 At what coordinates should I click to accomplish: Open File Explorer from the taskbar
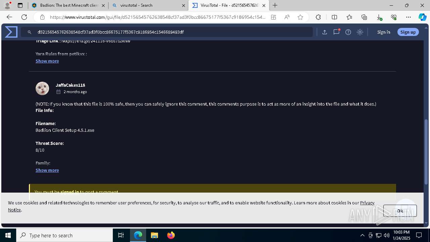coord(154,235)
